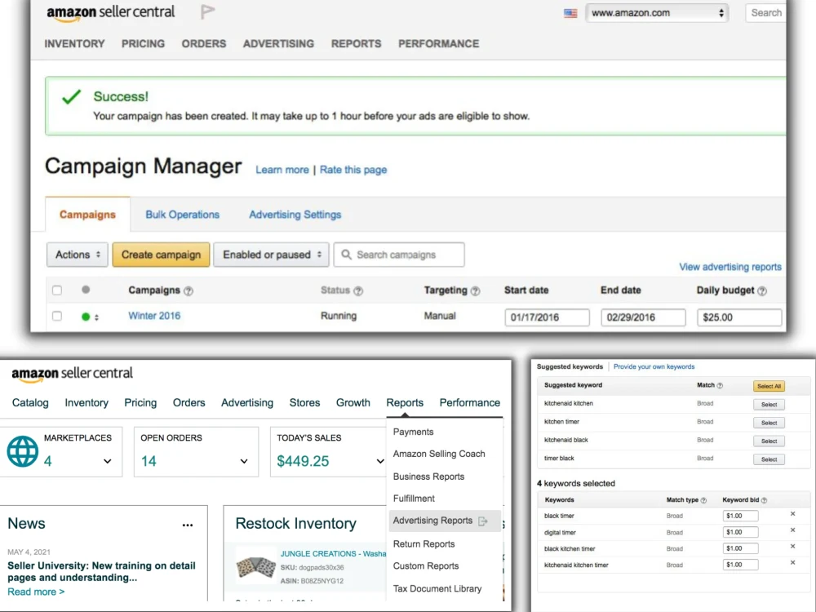Click amazon seller central logo in Campaign Manager window
The width and height of the screenshot is (816, 612).
coord(111,13)
